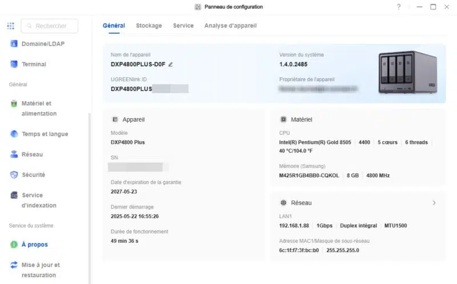457x284 pixels.
Task: Click the MTU1500 value
Action: click(x=395, y=226)
